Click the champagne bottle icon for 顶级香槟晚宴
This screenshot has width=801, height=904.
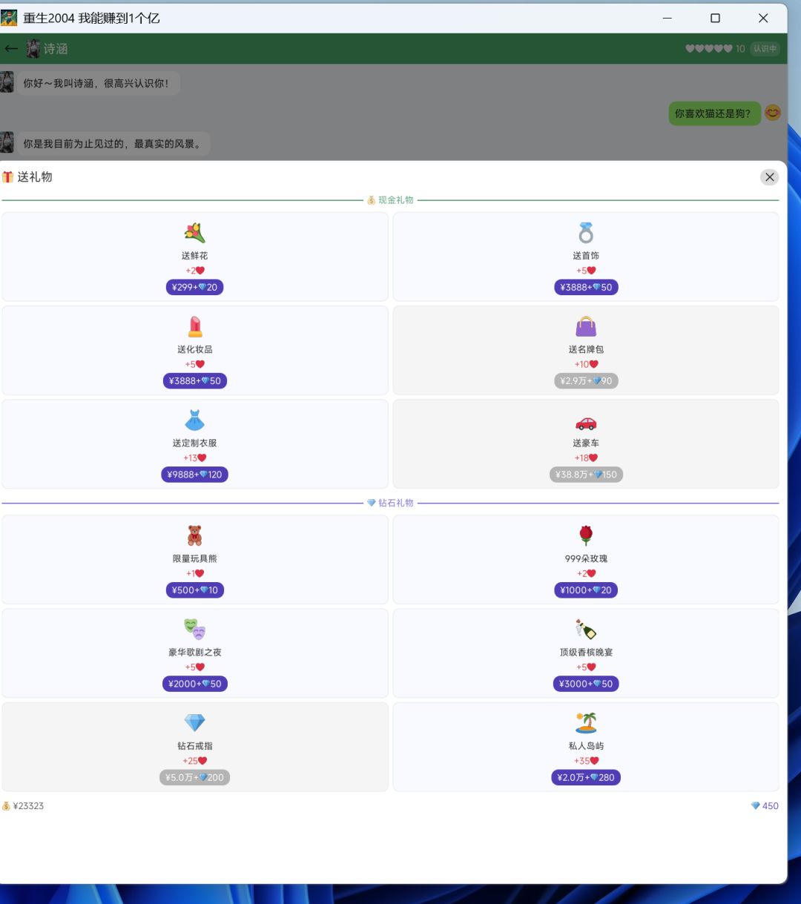pos(586,629)
